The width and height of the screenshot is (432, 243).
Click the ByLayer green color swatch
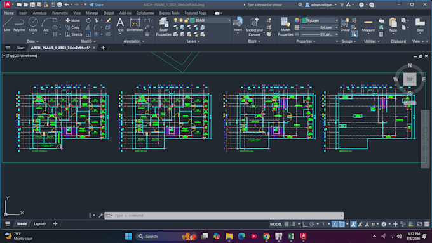point(304,20)
